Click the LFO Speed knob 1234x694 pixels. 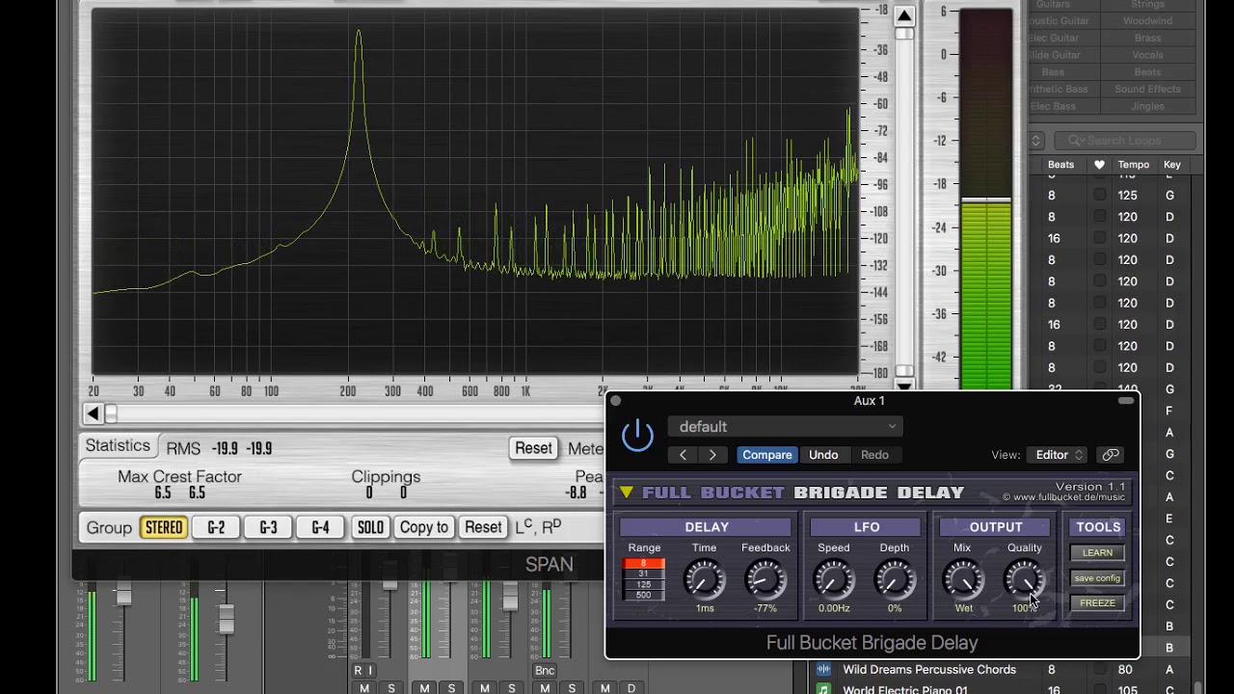(x=833, y=579)
